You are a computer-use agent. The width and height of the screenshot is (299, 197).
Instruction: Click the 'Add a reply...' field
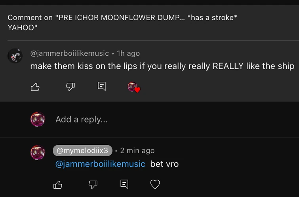[x=158, y=119]
